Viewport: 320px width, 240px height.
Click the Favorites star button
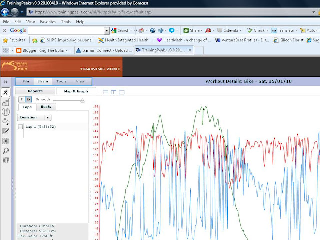point(14,40)
